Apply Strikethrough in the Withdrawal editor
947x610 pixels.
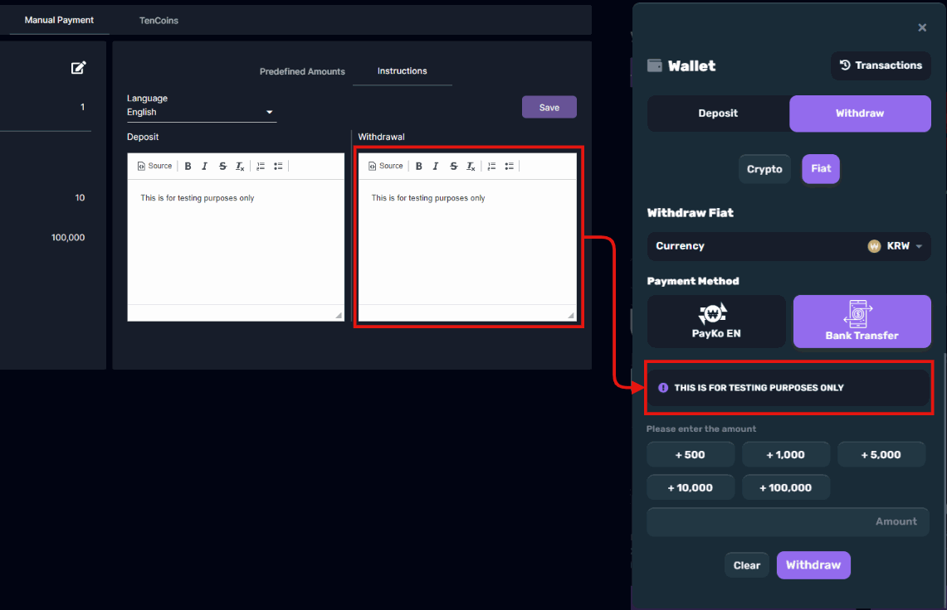point(453,166)
